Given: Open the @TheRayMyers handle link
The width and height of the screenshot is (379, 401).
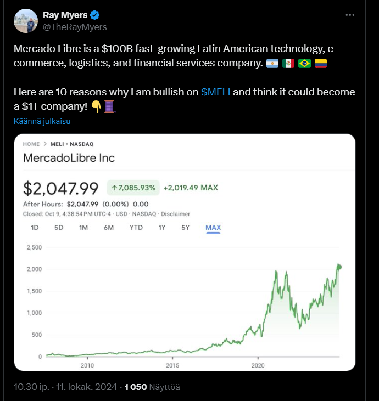Looking at the screenshot, I should (74, 27).
